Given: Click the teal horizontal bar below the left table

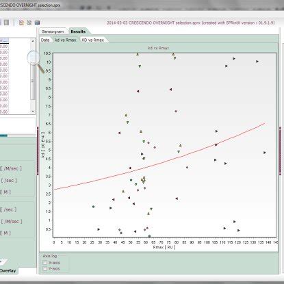Looking at the screenshot, I should (x=3, y=135).
